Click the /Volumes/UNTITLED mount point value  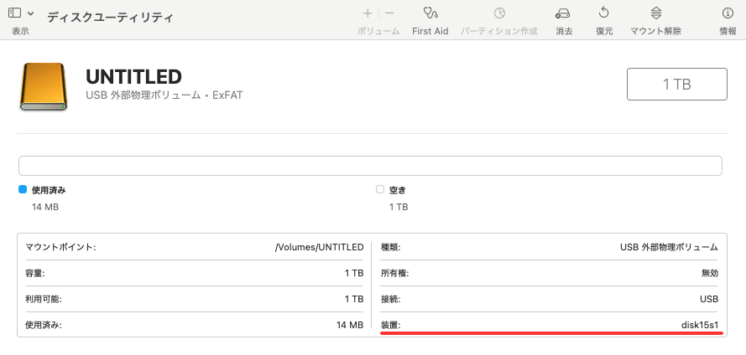pos(319,248)
